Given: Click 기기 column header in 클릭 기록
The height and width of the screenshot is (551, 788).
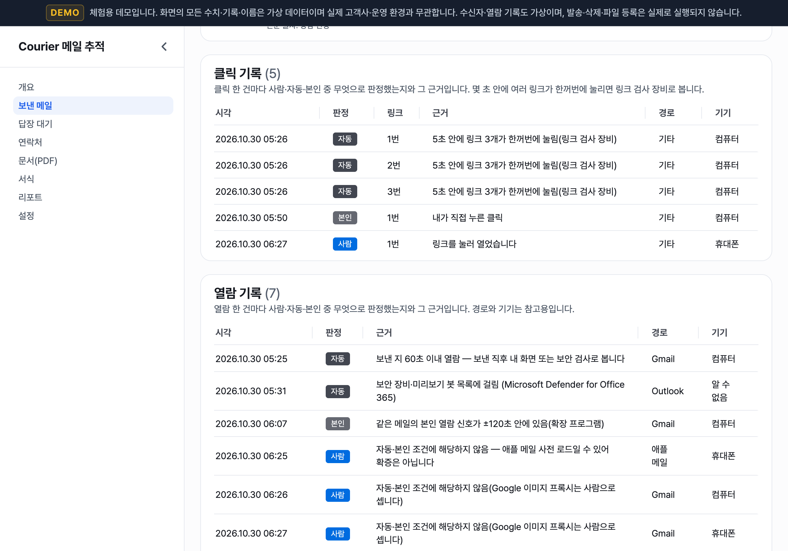Looking at the screenshot, I should pyautogui.click(x=723, y=113).
